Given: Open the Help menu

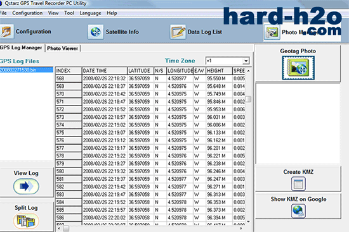Looking at the screenshot, I should 112,13.
